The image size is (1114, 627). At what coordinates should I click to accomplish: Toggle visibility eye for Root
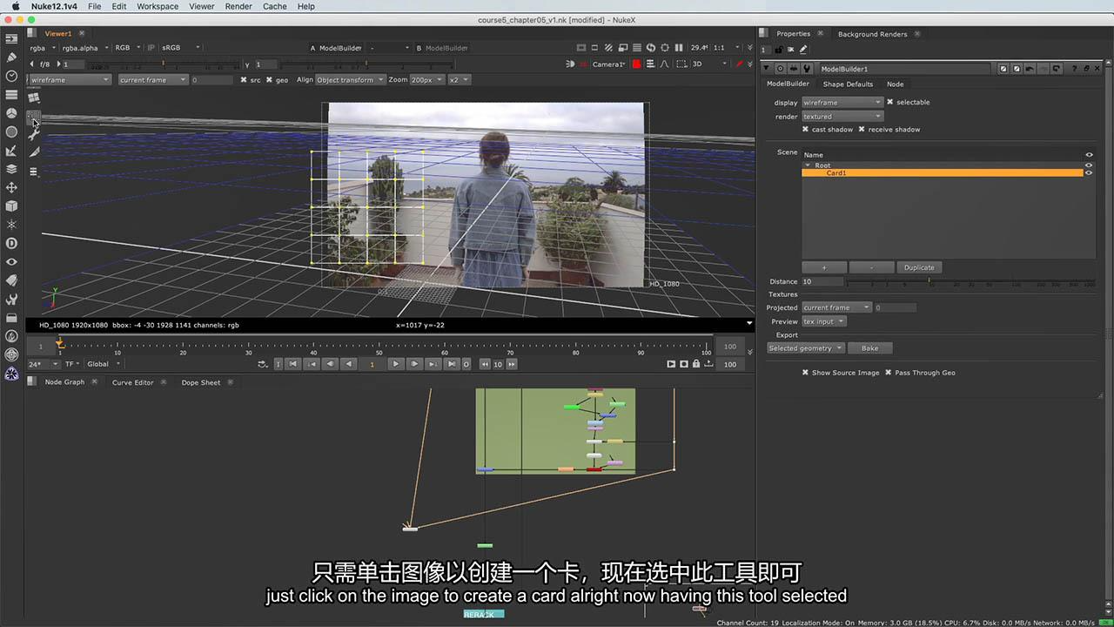1089,165
